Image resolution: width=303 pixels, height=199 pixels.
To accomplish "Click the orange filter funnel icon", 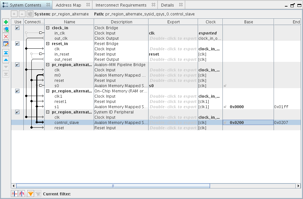I will coord(30,194).
